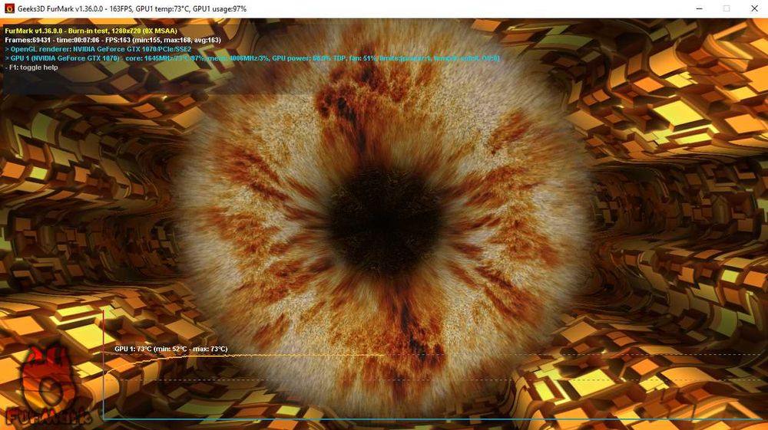Click the window title 'Geeks3D FurMark v1.36.0.0'
Screen dimensions: 768x430
pyautogui.click(x=132, y=8)
